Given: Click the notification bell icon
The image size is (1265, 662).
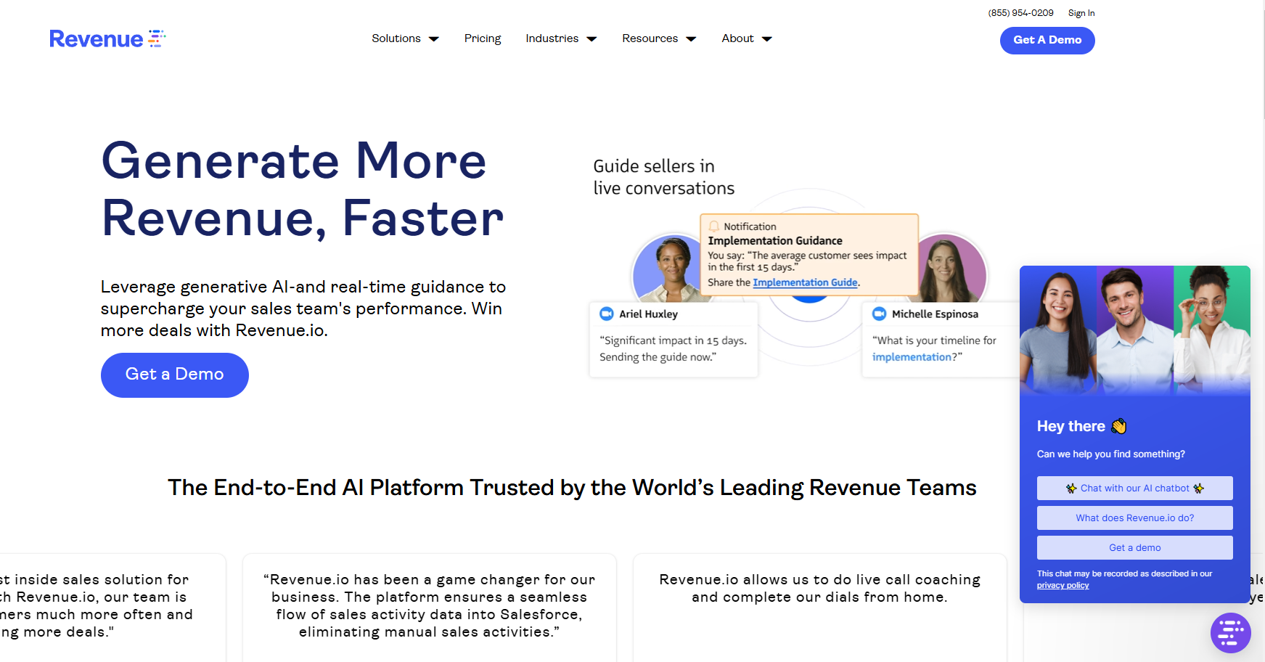Looking at the screenshot, I should tap(716, 226).
